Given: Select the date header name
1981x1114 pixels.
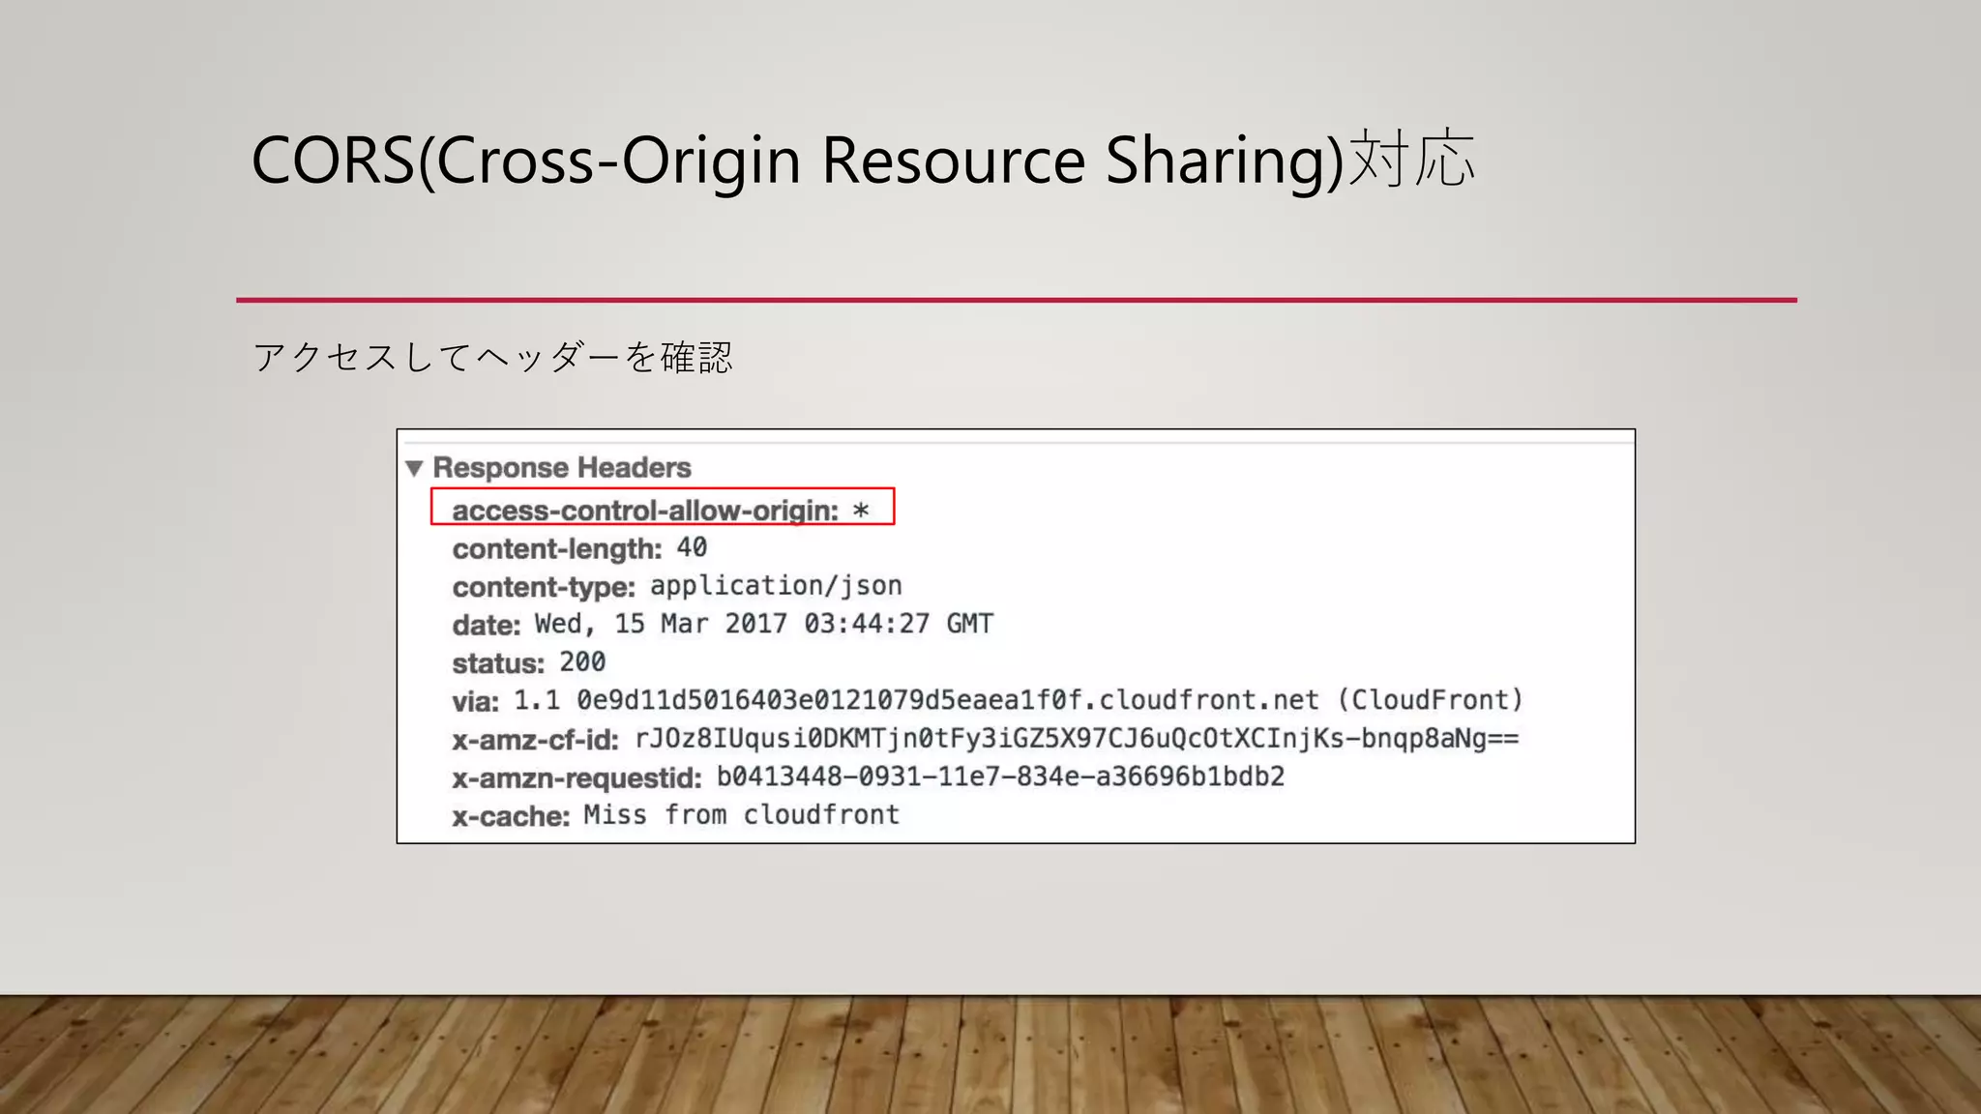Looking at the screenshot, I should click(x=487, y=625).
